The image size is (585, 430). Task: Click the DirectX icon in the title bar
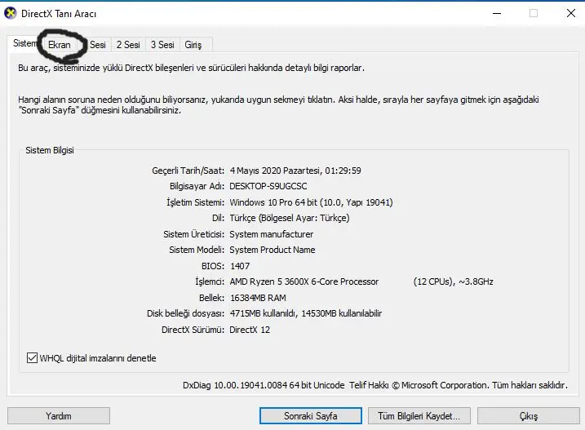pyautogui.click(x=10, y=13)
